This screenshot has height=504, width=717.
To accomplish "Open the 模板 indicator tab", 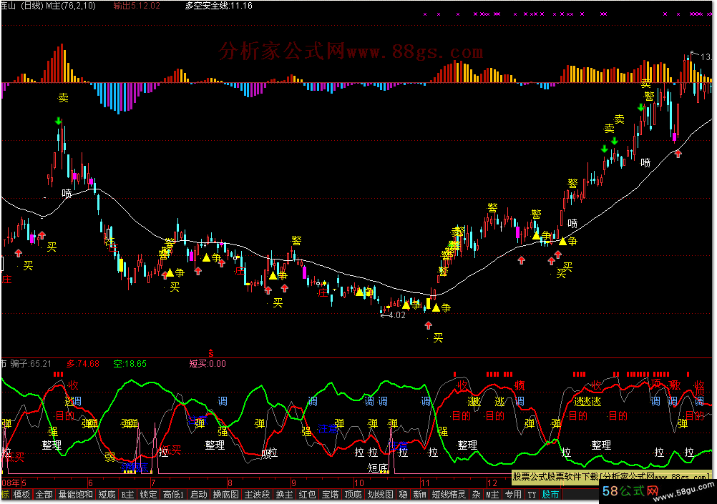I will coord(21,495).
